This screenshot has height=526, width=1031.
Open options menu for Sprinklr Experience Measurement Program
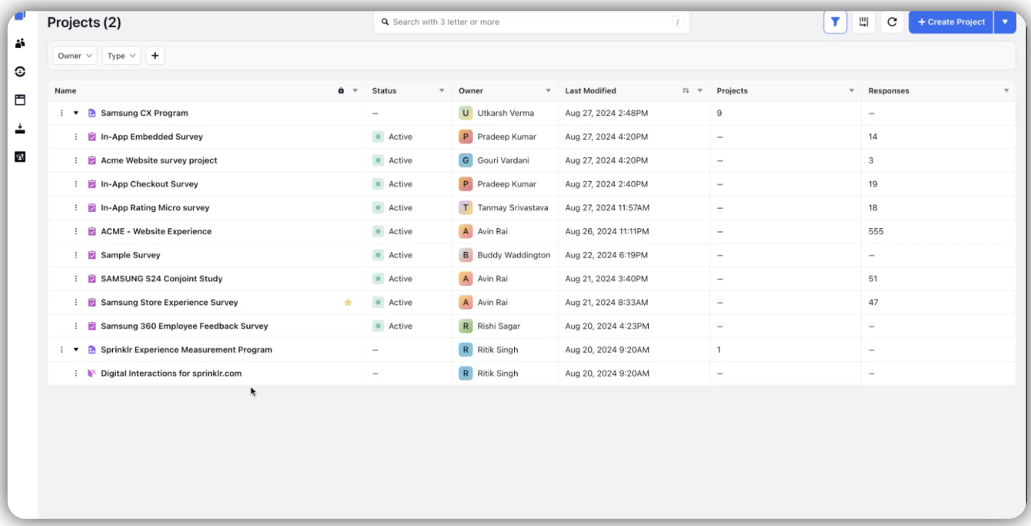[62, 350]
